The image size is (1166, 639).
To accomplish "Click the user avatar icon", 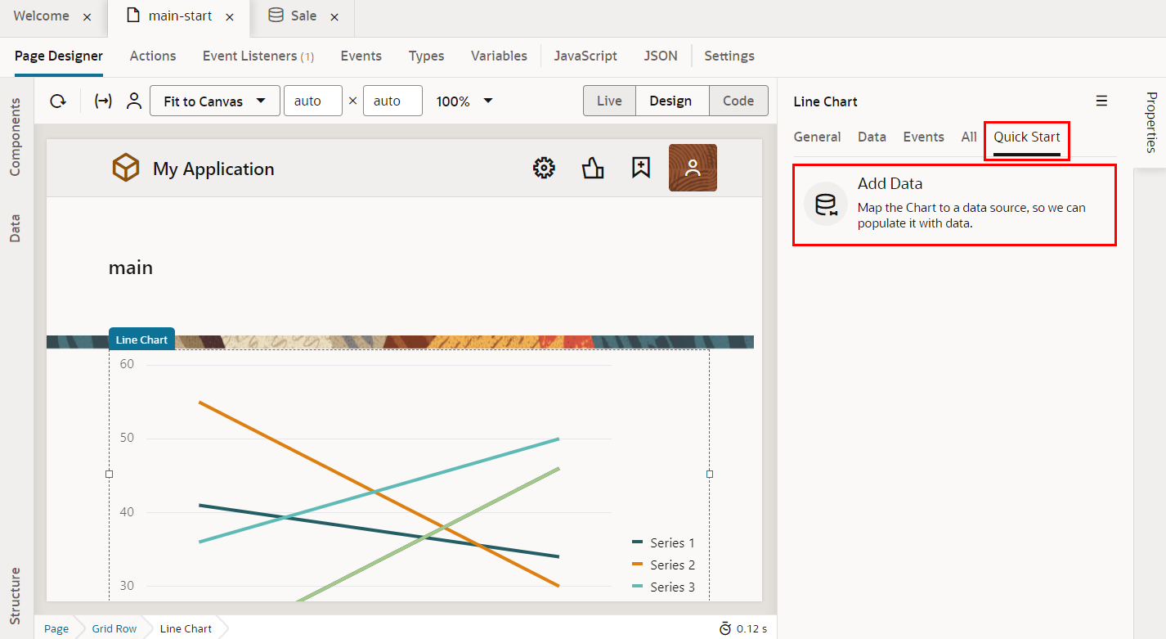I will coord(693,169).
